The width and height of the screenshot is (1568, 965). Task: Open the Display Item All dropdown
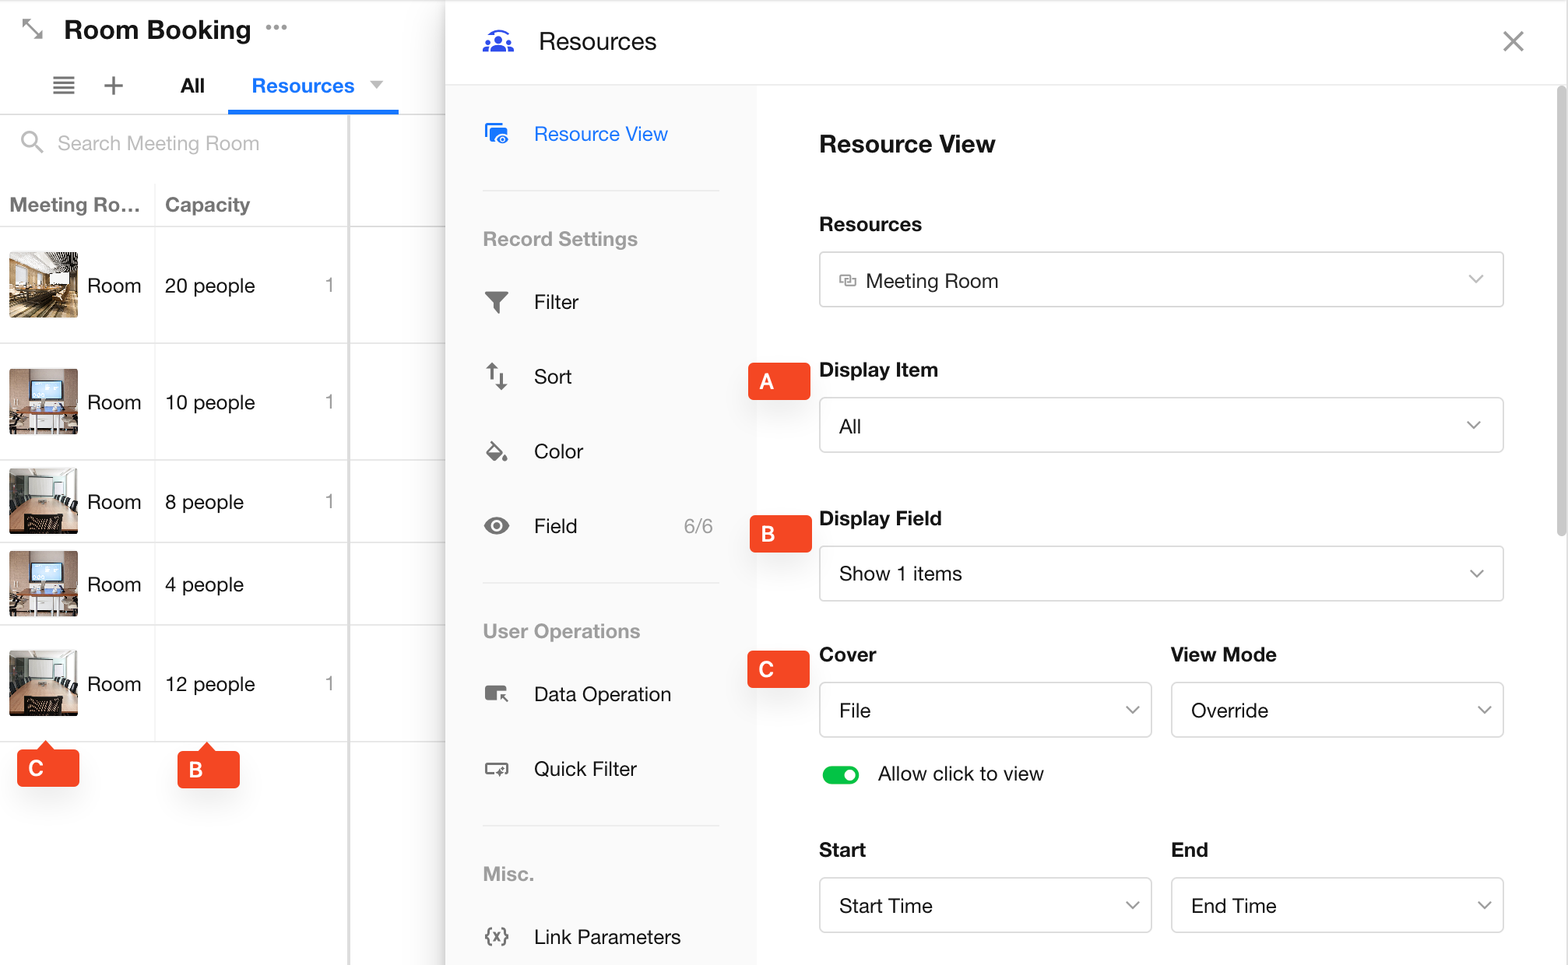click(x=1160, y=426)
